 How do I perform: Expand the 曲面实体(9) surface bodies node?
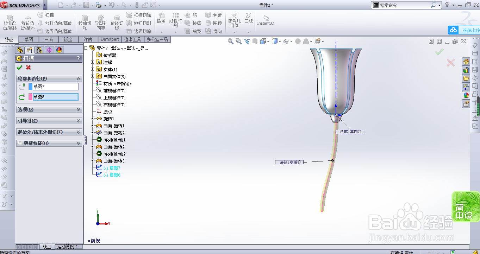point(93,76)
